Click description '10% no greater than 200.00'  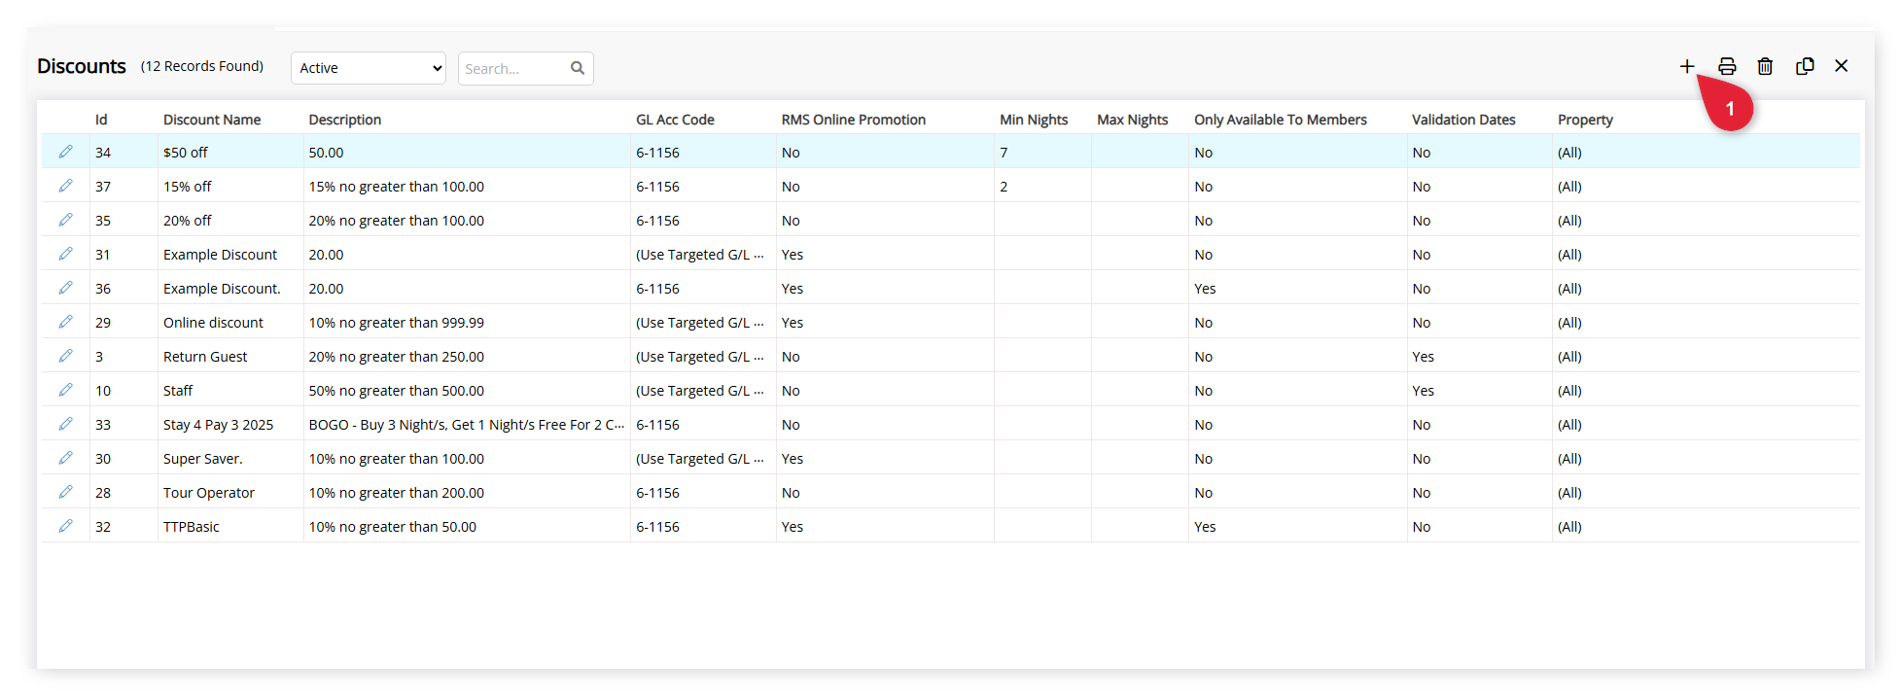(x=396, y=493)
